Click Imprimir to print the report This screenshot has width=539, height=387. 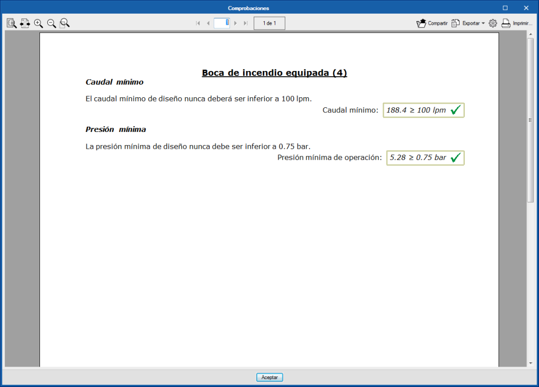pyautogui.click(x=517, y=23)
